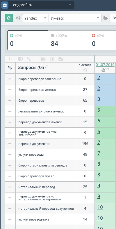Open position 2 for бюро переводов заверение
The image size is (116, 229).
(x=99, y=78)
